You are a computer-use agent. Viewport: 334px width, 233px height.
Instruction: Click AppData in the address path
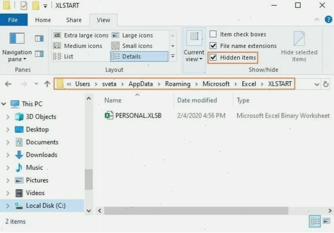[x=141, y=84]
